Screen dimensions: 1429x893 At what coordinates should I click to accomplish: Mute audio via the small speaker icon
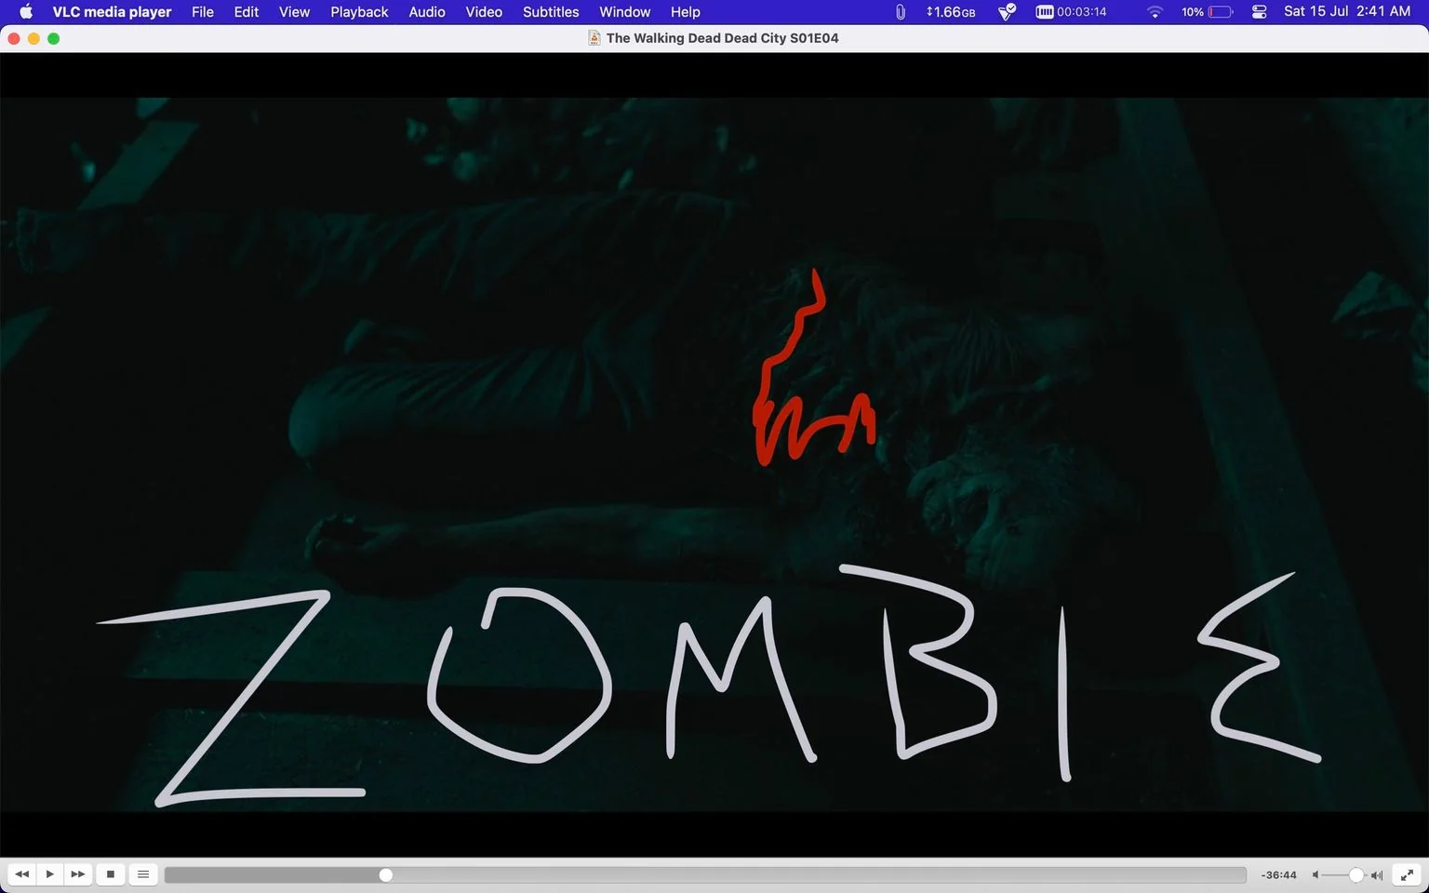tap(1315, 875)
